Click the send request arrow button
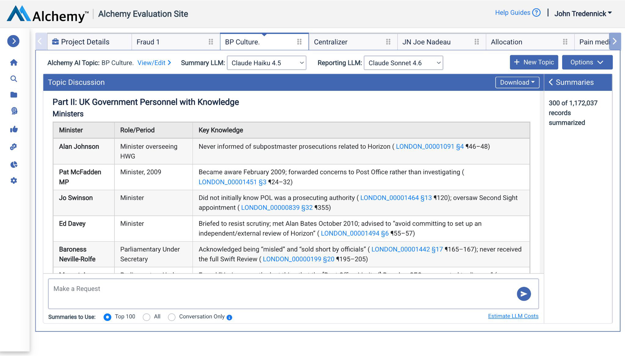Screen dimensions: 625x356 click(x=524, y=294)
